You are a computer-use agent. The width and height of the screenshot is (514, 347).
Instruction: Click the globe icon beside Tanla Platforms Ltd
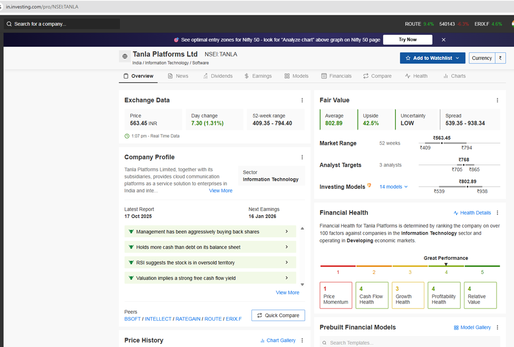coord(125,56)
